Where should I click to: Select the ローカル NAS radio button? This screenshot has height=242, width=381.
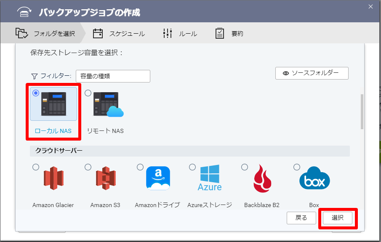(x=36, y=93)
